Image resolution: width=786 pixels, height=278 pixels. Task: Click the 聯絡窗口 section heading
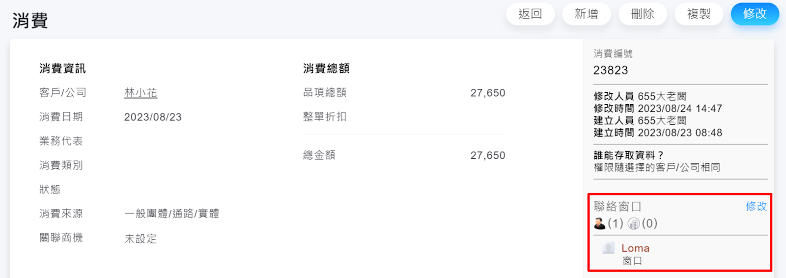(x=618, y=206)
